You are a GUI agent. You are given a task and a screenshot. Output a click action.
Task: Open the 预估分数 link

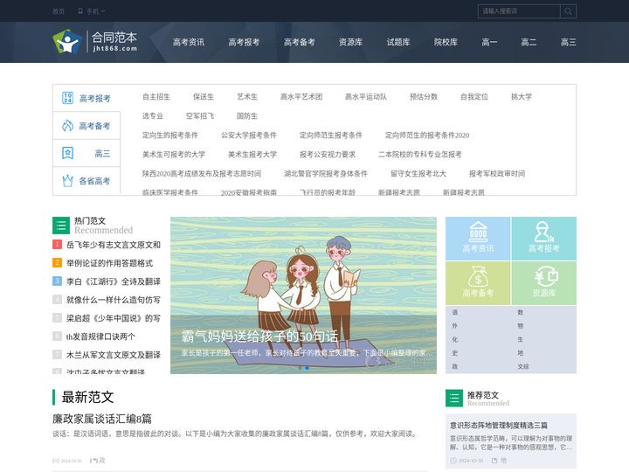coord(424,97)
